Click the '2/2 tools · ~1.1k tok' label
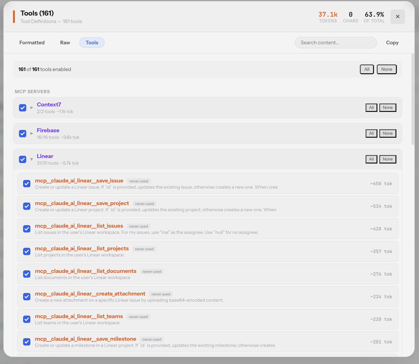This screenshot has height=364, width=419. pos(55,111)
